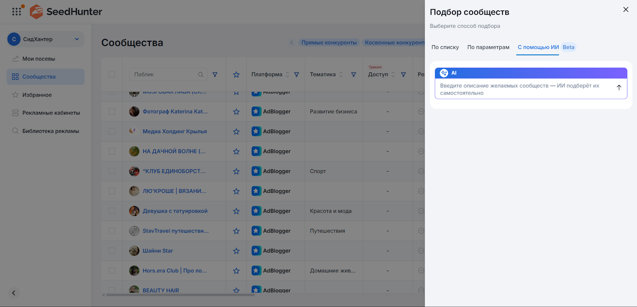Viewport: 637px width, 307px height.
Task: Click the AI prompt send arrow
Action: coord(619,88)
